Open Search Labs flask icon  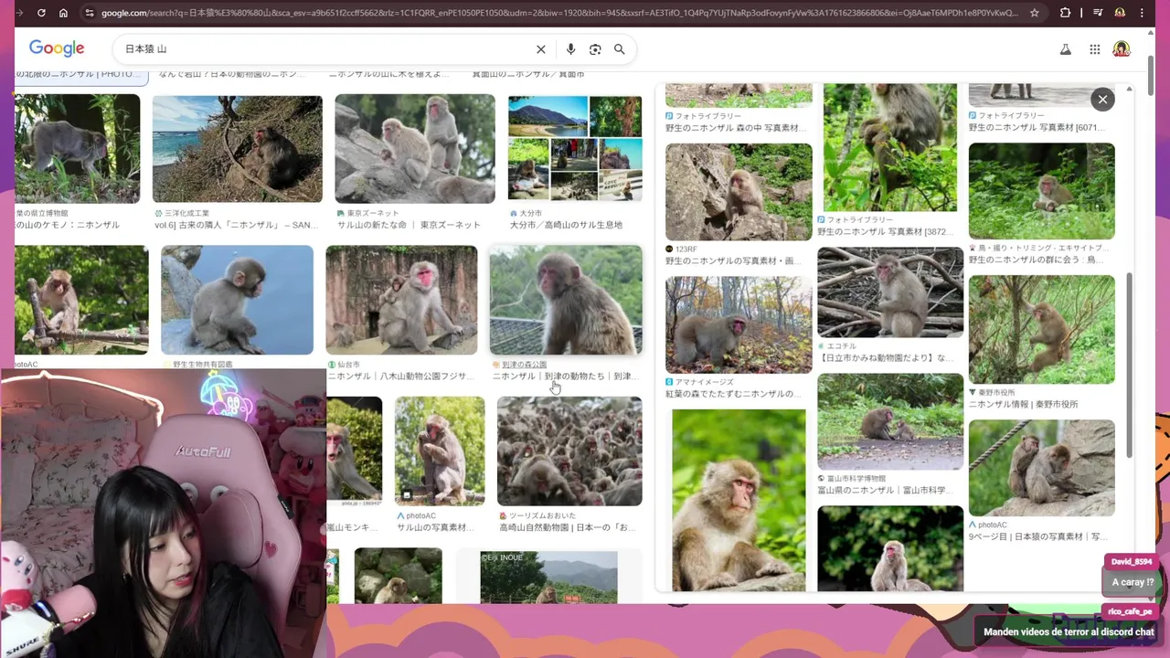point(1065,49)
